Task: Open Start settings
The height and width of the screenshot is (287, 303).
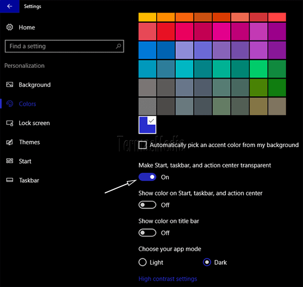Action: (x=25, y=161)
